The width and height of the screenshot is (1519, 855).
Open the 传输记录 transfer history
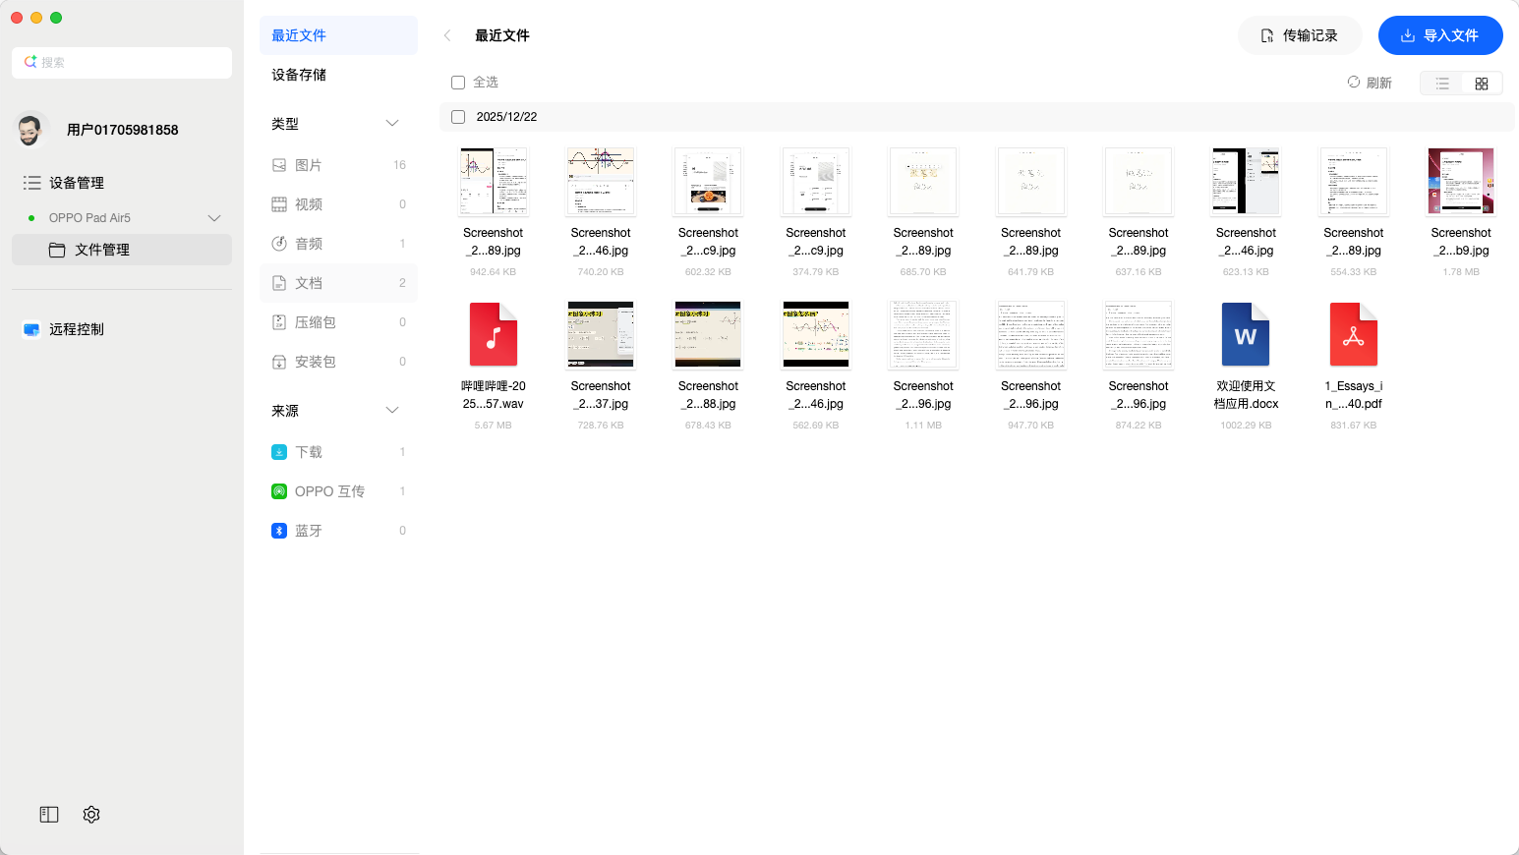(1300, 34)
